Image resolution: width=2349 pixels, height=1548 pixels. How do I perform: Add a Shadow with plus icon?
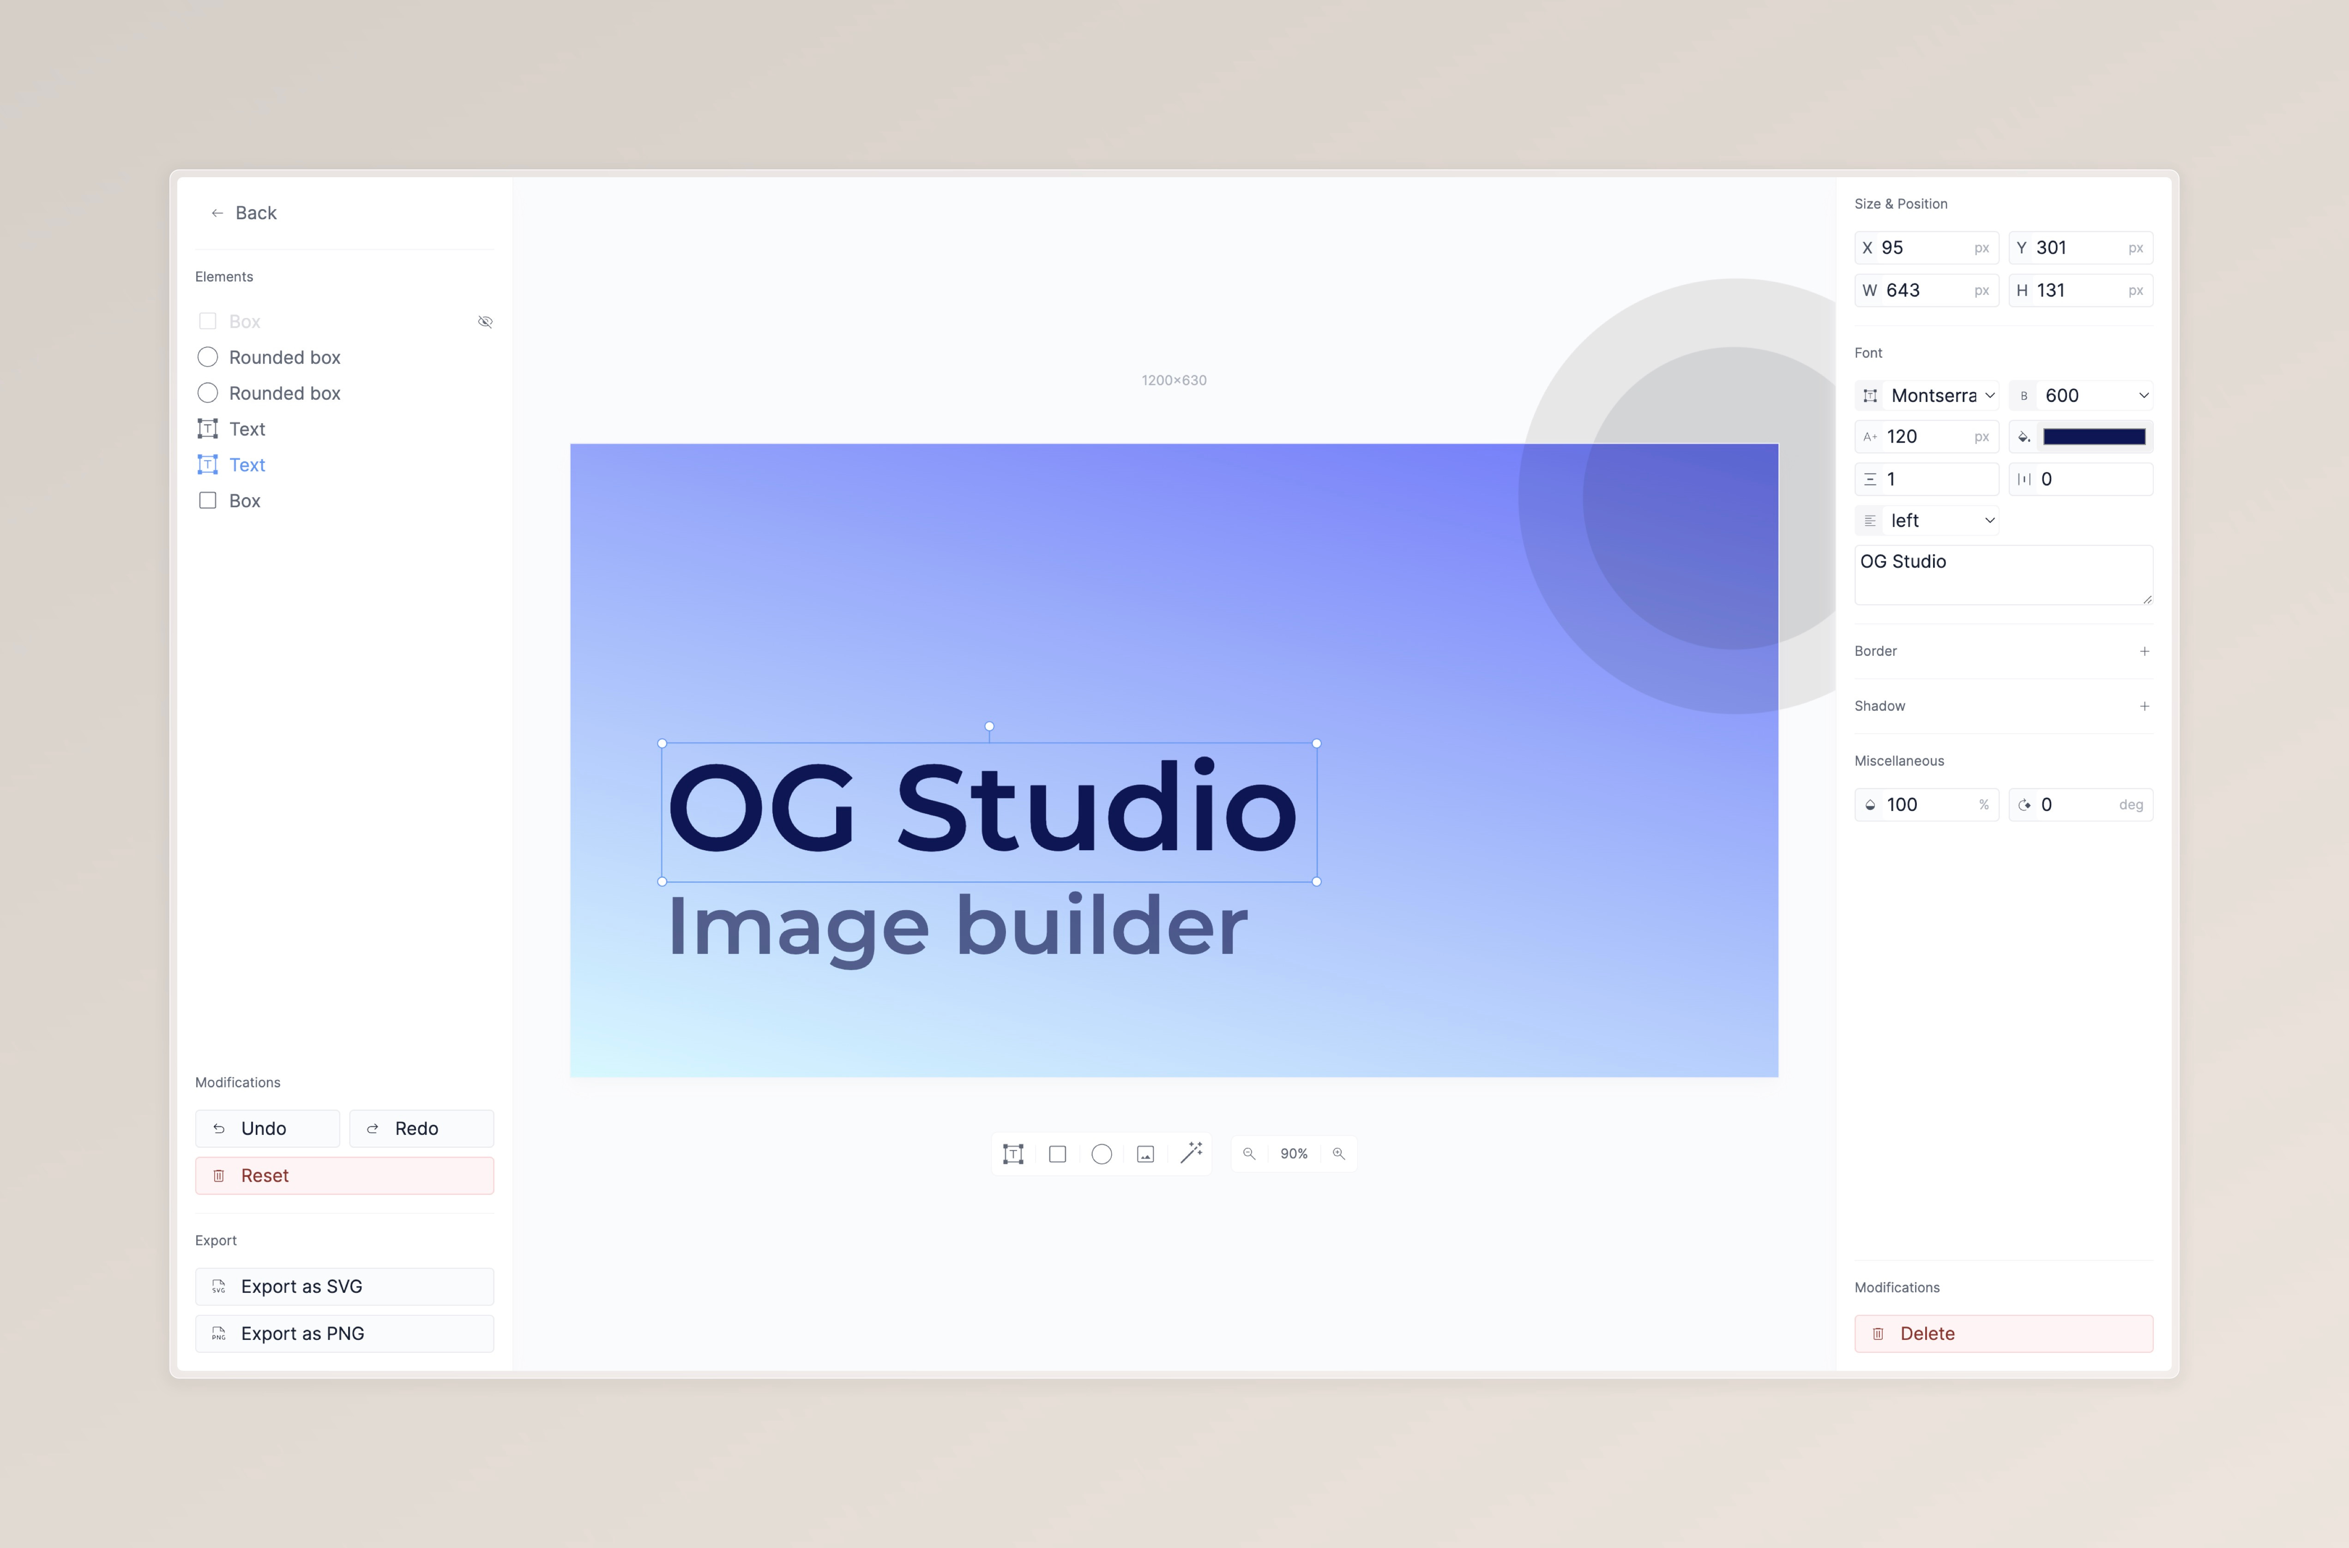2144,706
